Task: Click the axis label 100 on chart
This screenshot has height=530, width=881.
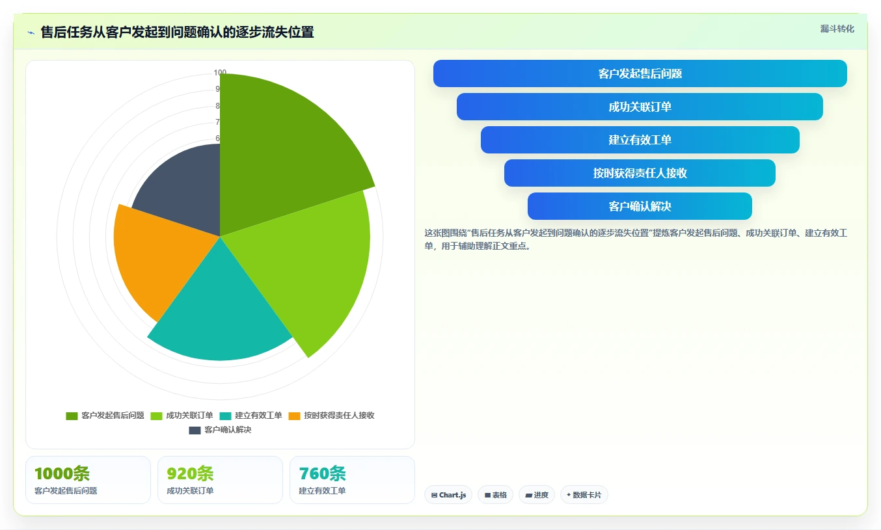Action: point(220,73)
